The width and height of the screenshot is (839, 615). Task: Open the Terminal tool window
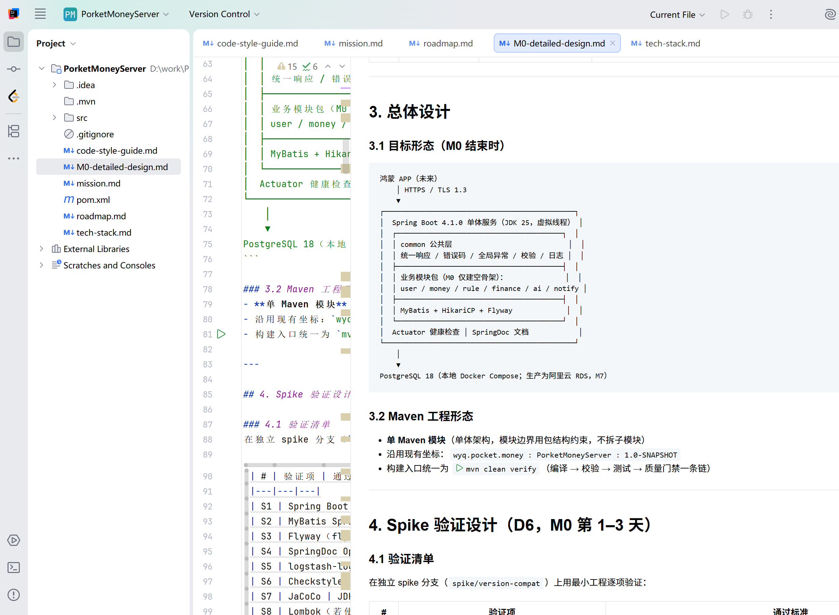[x=14, y=567]
